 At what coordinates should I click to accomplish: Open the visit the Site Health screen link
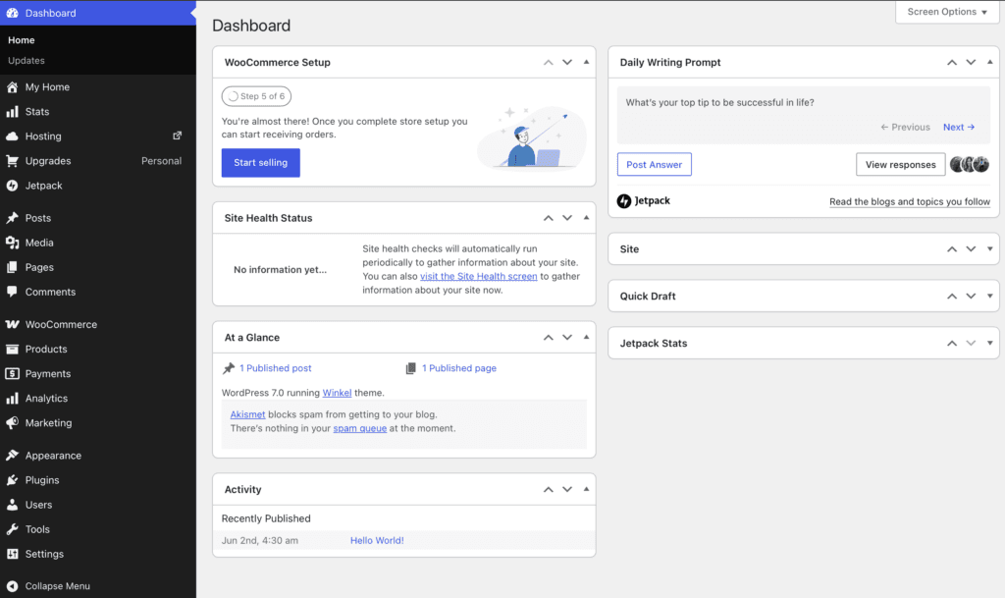(479, 276)
